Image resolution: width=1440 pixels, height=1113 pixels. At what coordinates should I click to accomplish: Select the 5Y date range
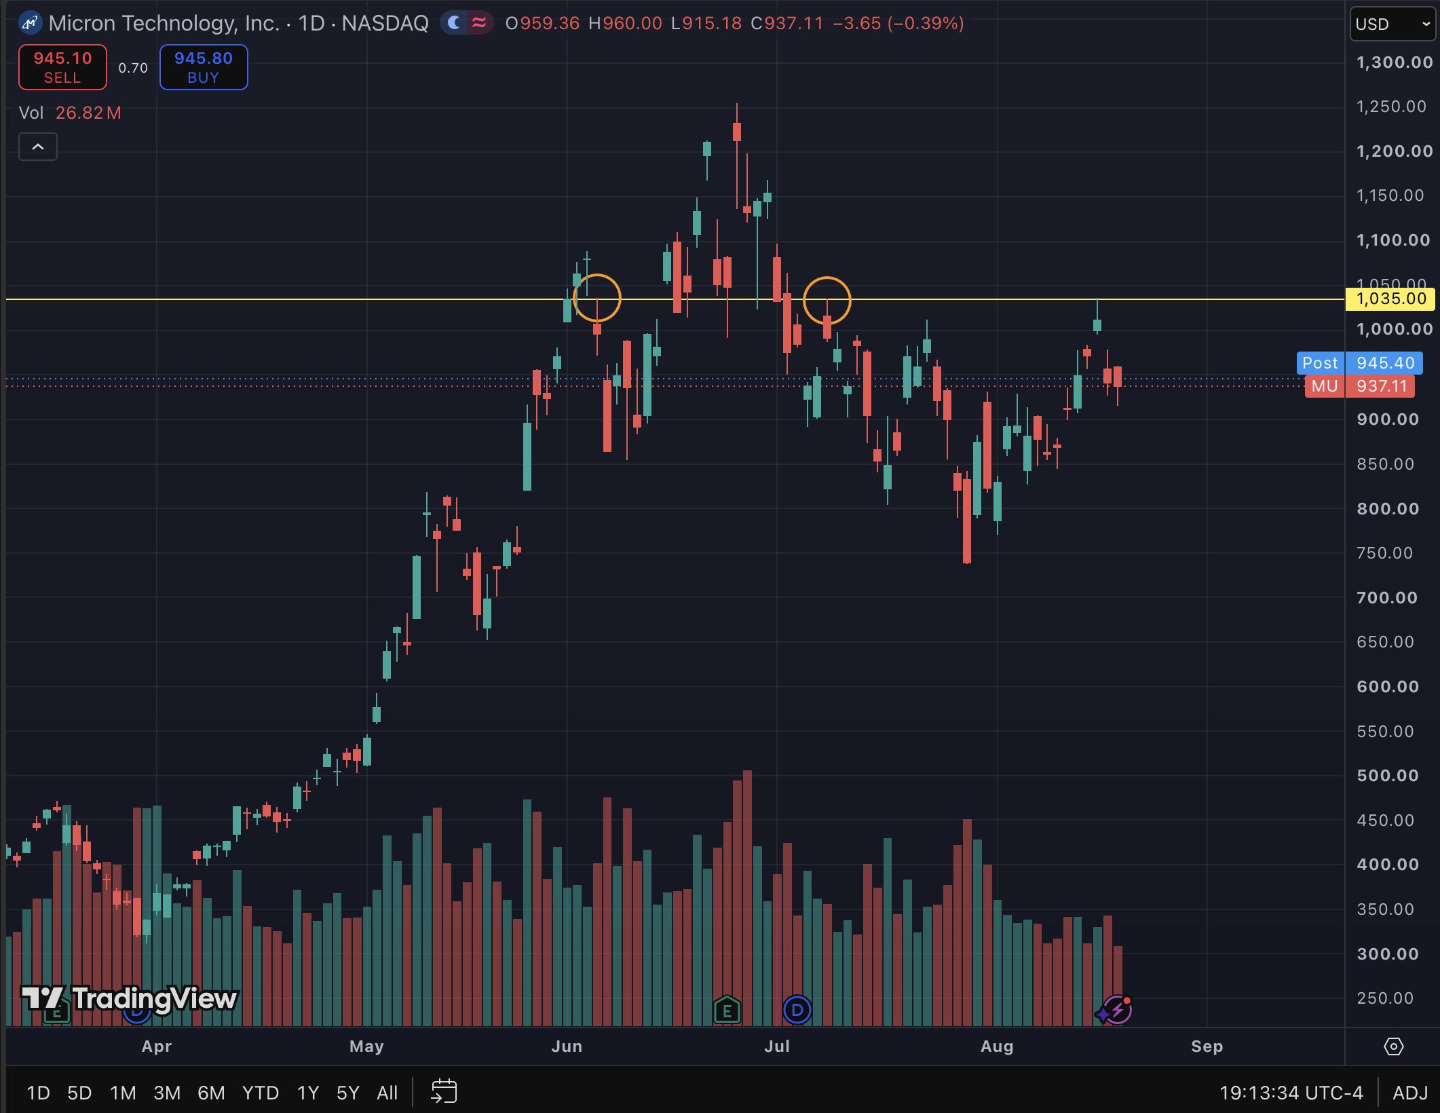tap(347, 1093)
